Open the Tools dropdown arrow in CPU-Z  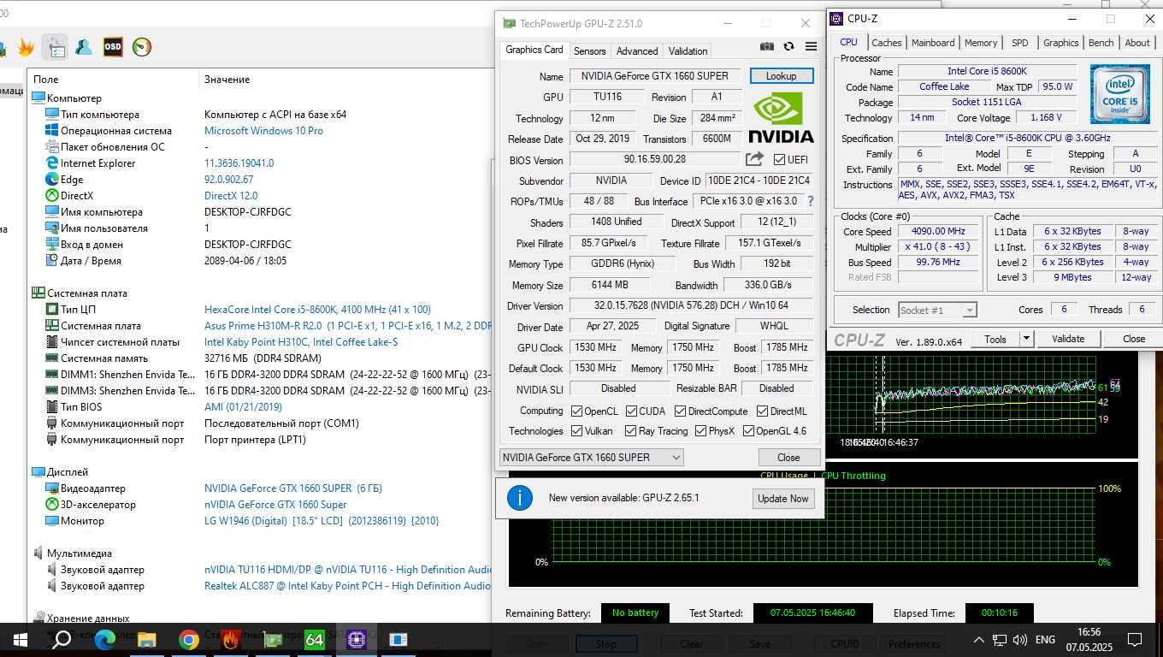(1026, 339)
